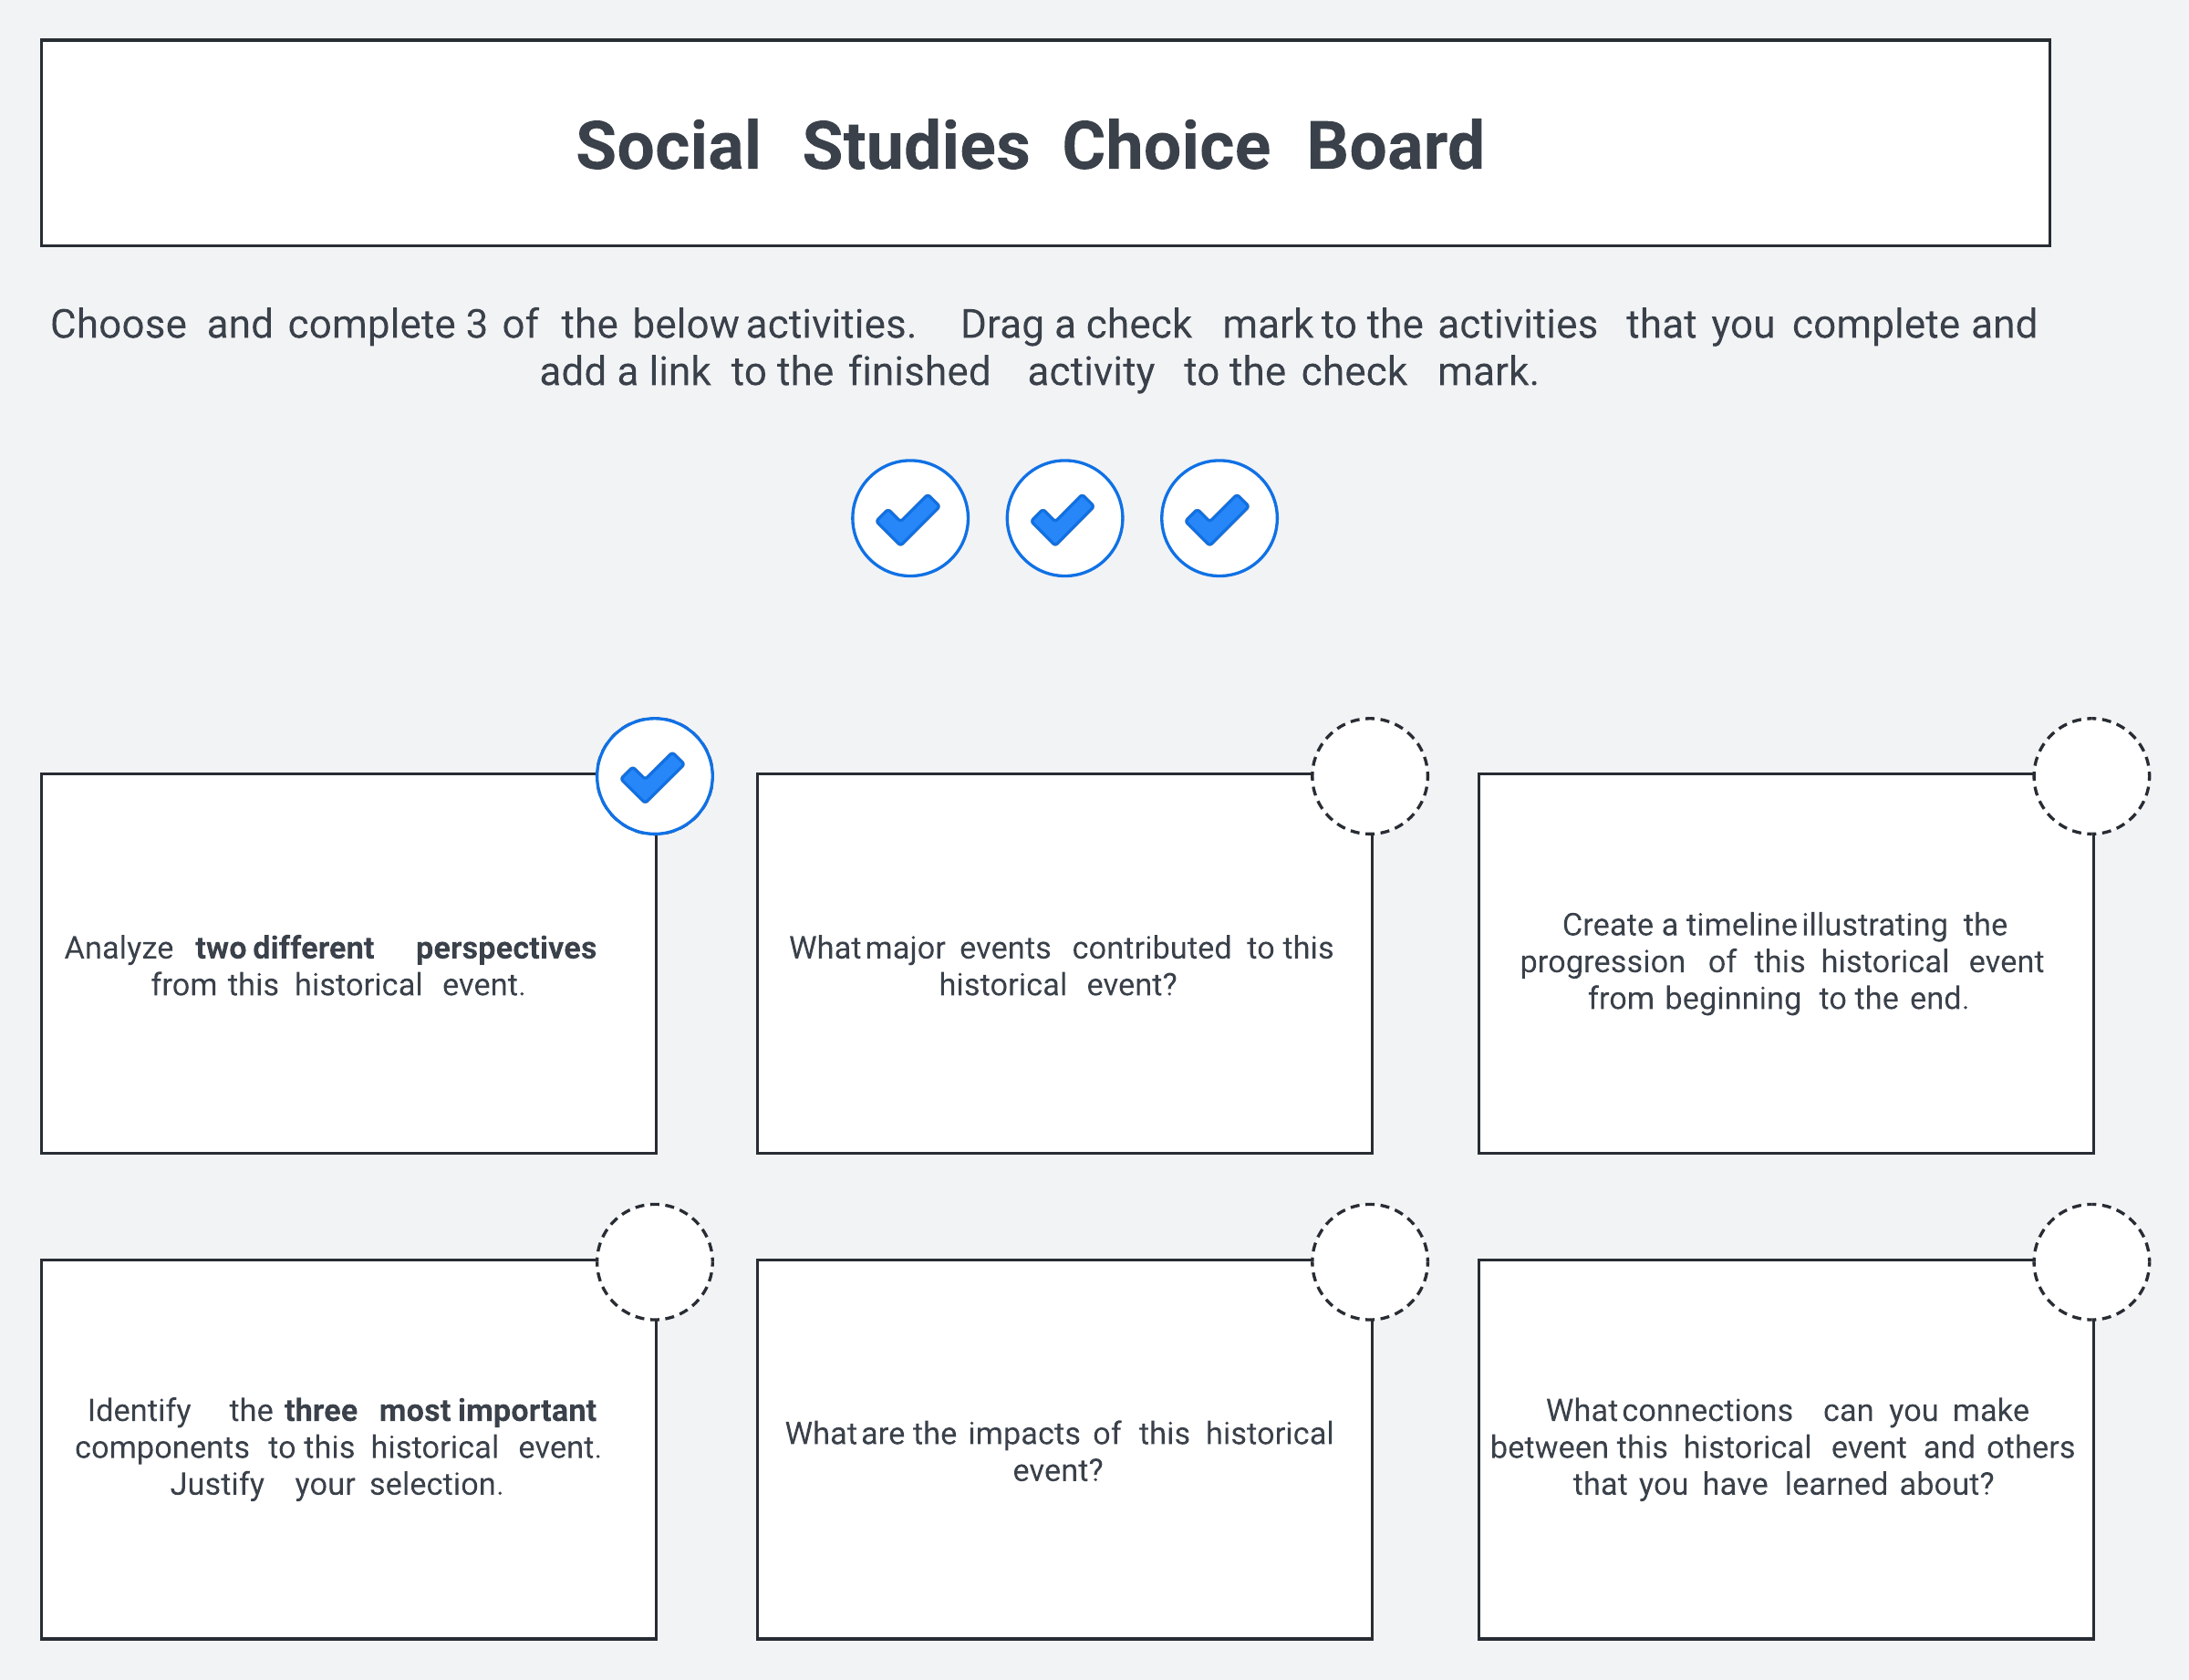
Task: Click the instructions paragraph text
Action: pos(1042,347)
